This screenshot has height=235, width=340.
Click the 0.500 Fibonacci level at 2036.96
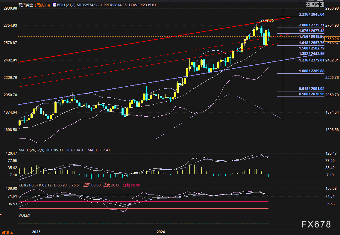coord(311,94)
